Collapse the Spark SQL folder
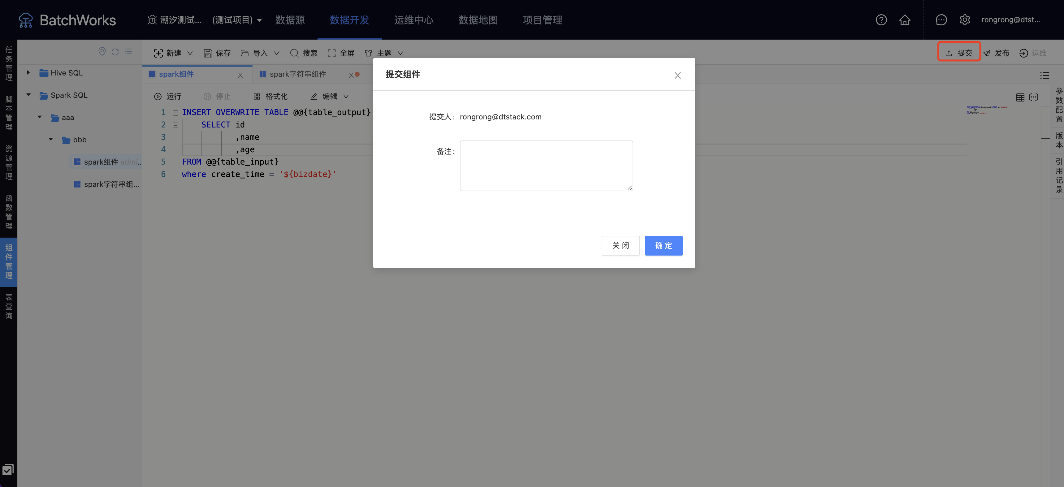 (28, 95)
